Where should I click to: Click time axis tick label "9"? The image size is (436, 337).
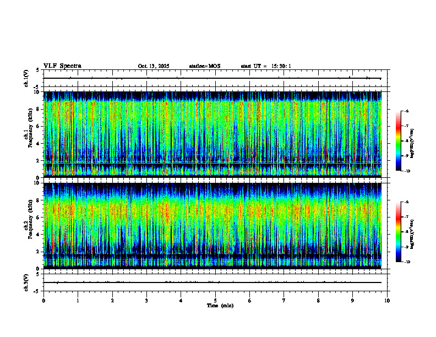[352, 301]
